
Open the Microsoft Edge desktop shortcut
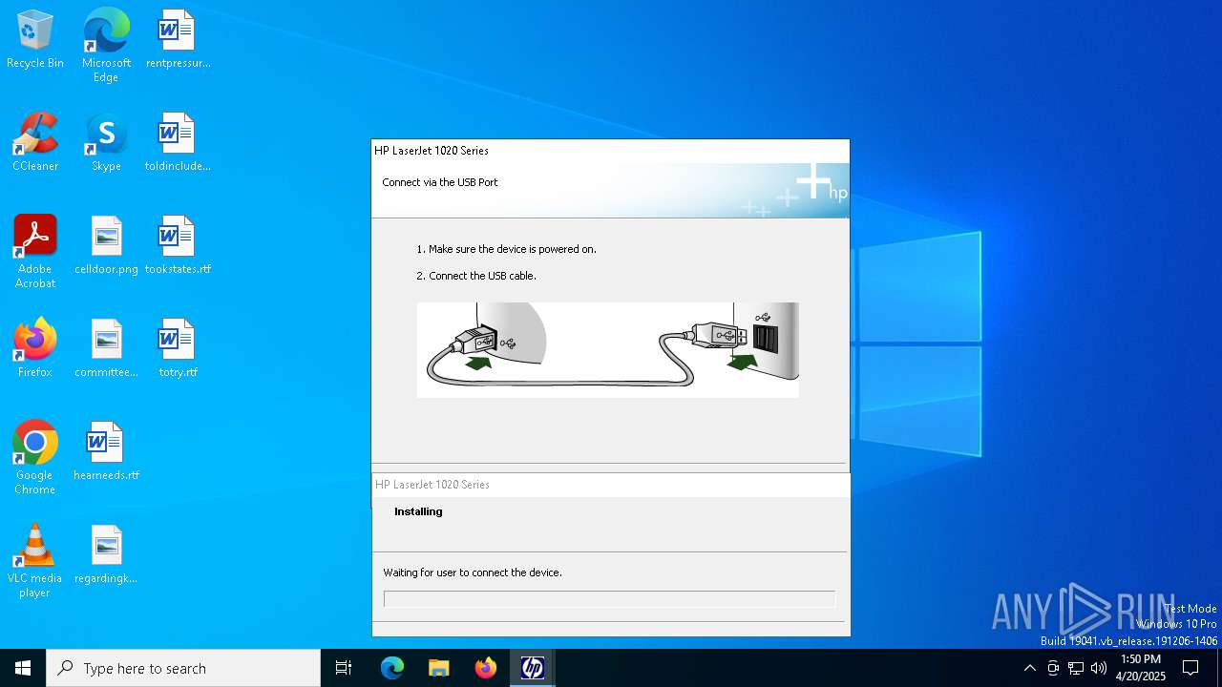(106, 47)
